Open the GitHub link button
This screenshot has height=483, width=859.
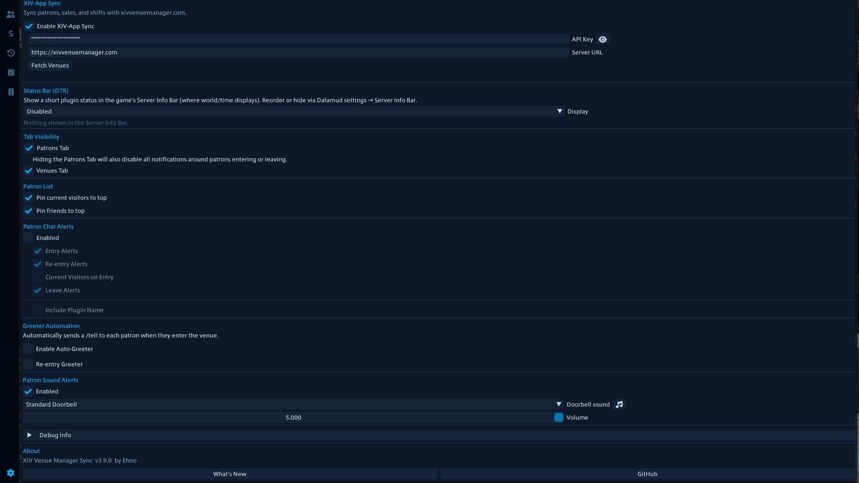[x=647, y=474]
